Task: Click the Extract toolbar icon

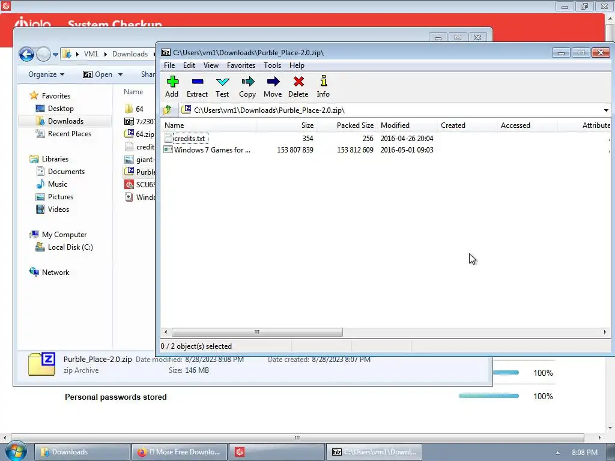Action: pyautogui.click(x=197, y=86)
